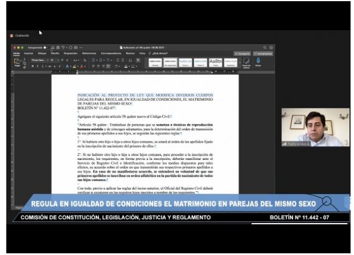Click the borders icon in paragraph group

[133, 66]
